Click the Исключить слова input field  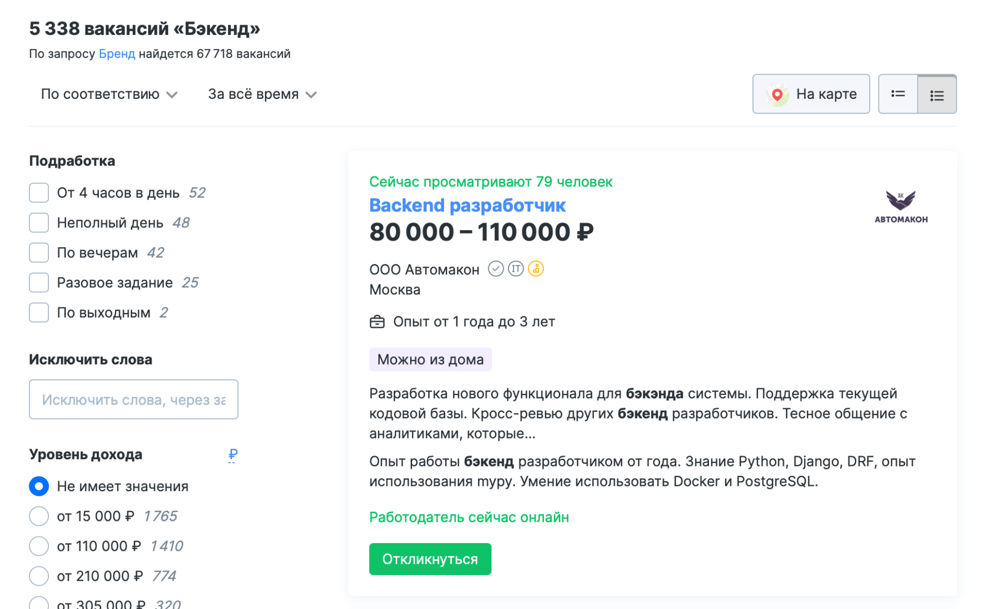click(133, 399)
